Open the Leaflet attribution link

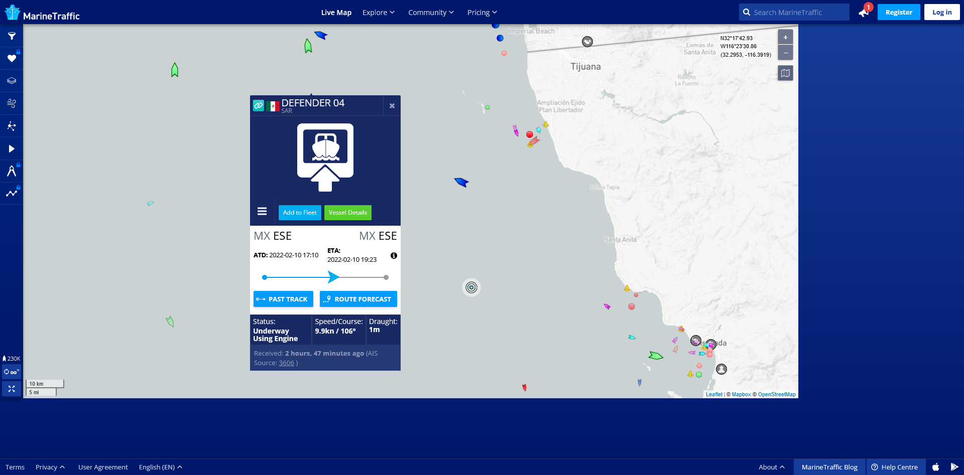(x=714, y=394)
